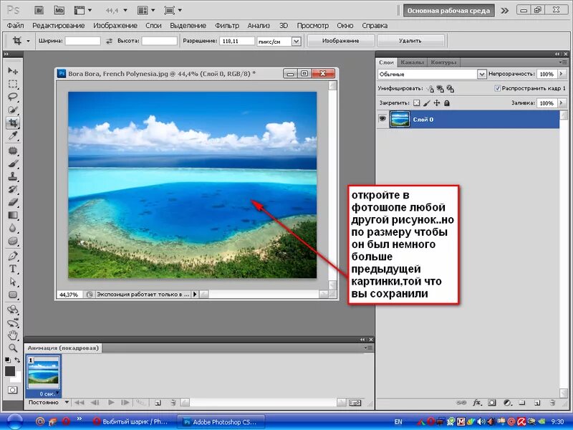The image size is (573, 430).
Task: Click the Изображение button in options bar
Action: pyautogui.click(x=341, y=41)
